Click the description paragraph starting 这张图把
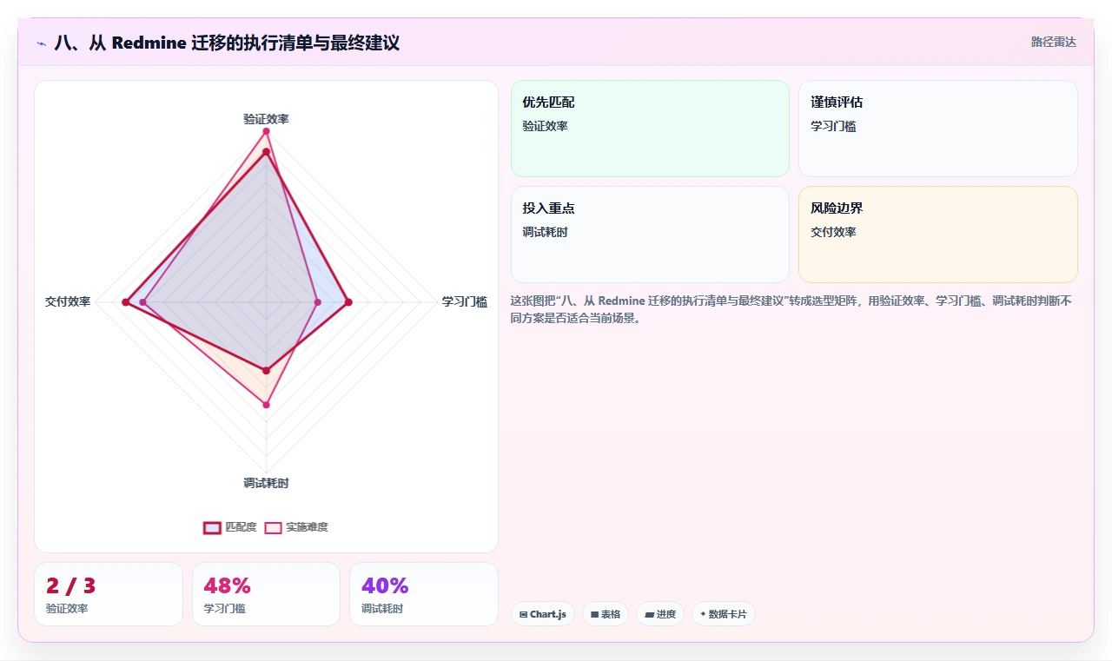Viewport: 1112px width, 661px height. point(792,309)
